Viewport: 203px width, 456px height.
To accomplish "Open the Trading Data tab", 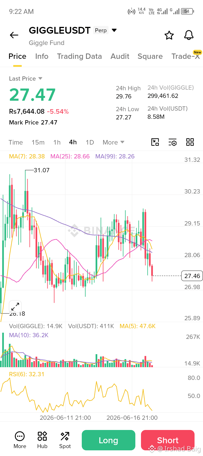I will coord(80,56).
